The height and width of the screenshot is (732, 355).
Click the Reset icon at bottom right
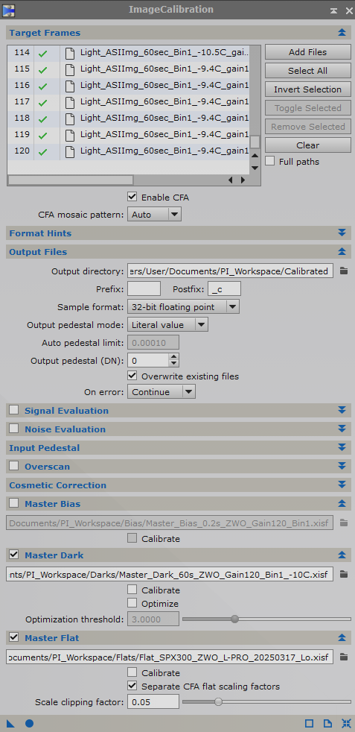[x=346, y=724]
